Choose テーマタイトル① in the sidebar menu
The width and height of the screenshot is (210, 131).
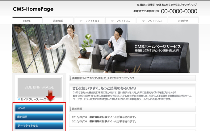pos(39,126)
